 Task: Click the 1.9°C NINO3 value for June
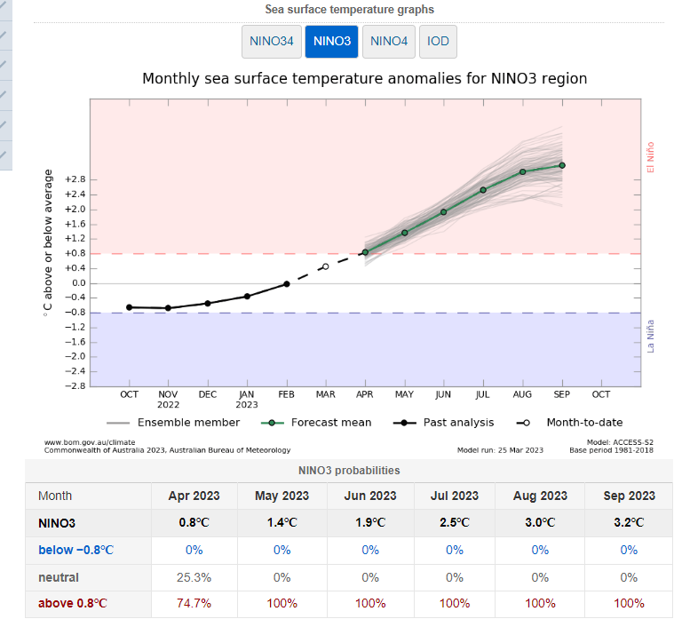tap(370, 522)
